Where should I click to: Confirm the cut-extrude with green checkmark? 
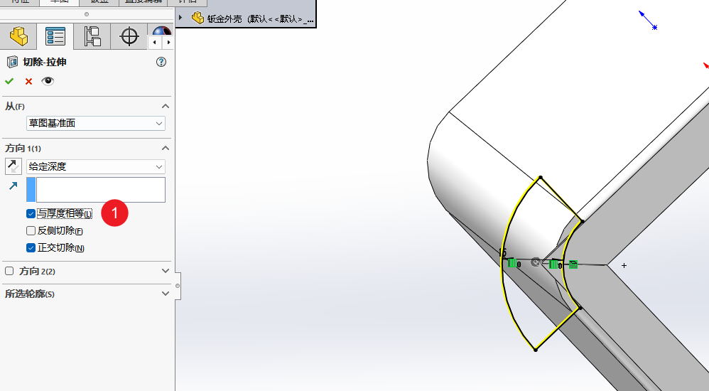(x=9, y=81)
